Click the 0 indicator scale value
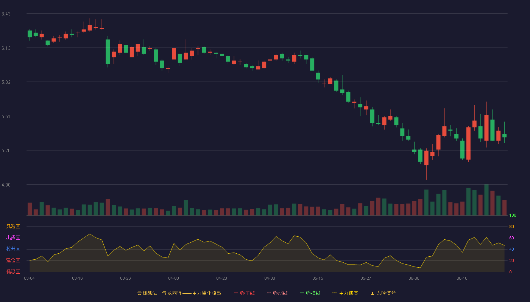 (x=510, y=272)
